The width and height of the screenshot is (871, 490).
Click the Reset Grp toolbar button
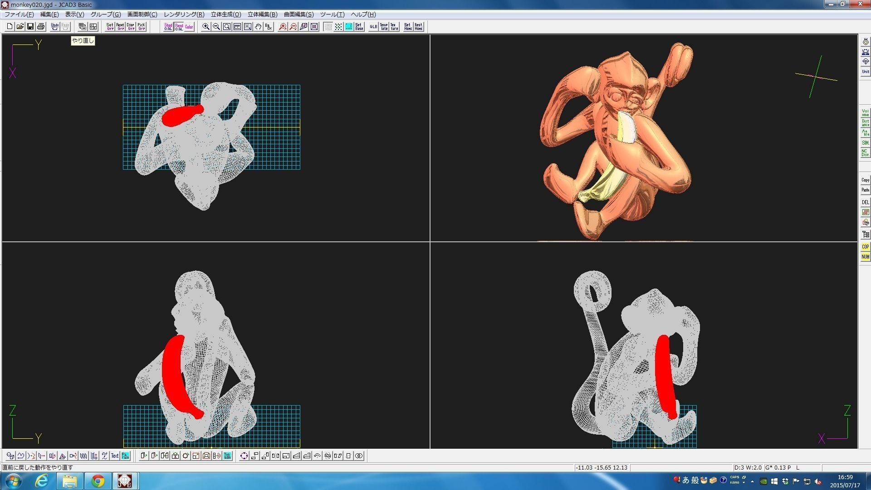pos(120,27)
